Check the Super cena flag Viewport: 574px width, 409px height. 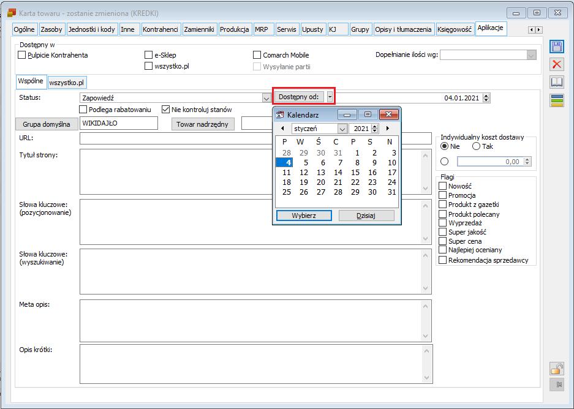click(442, 241)
